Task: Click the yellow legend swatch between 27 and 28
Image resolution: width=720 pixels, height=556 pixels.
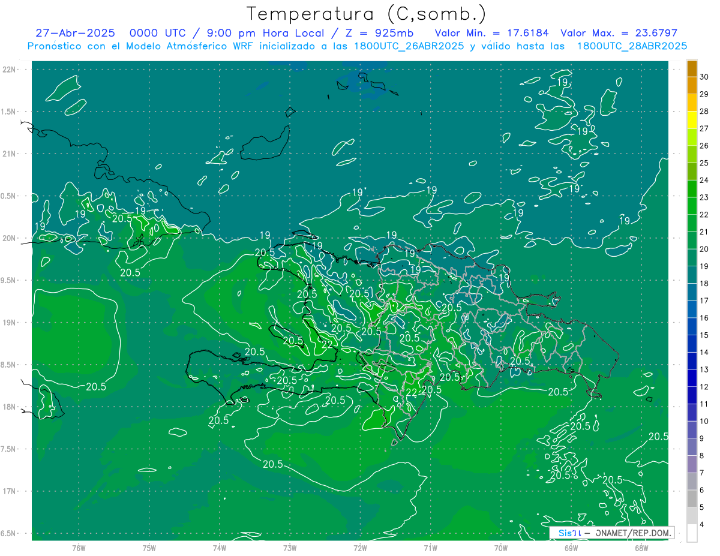Action: pos(692,120)
